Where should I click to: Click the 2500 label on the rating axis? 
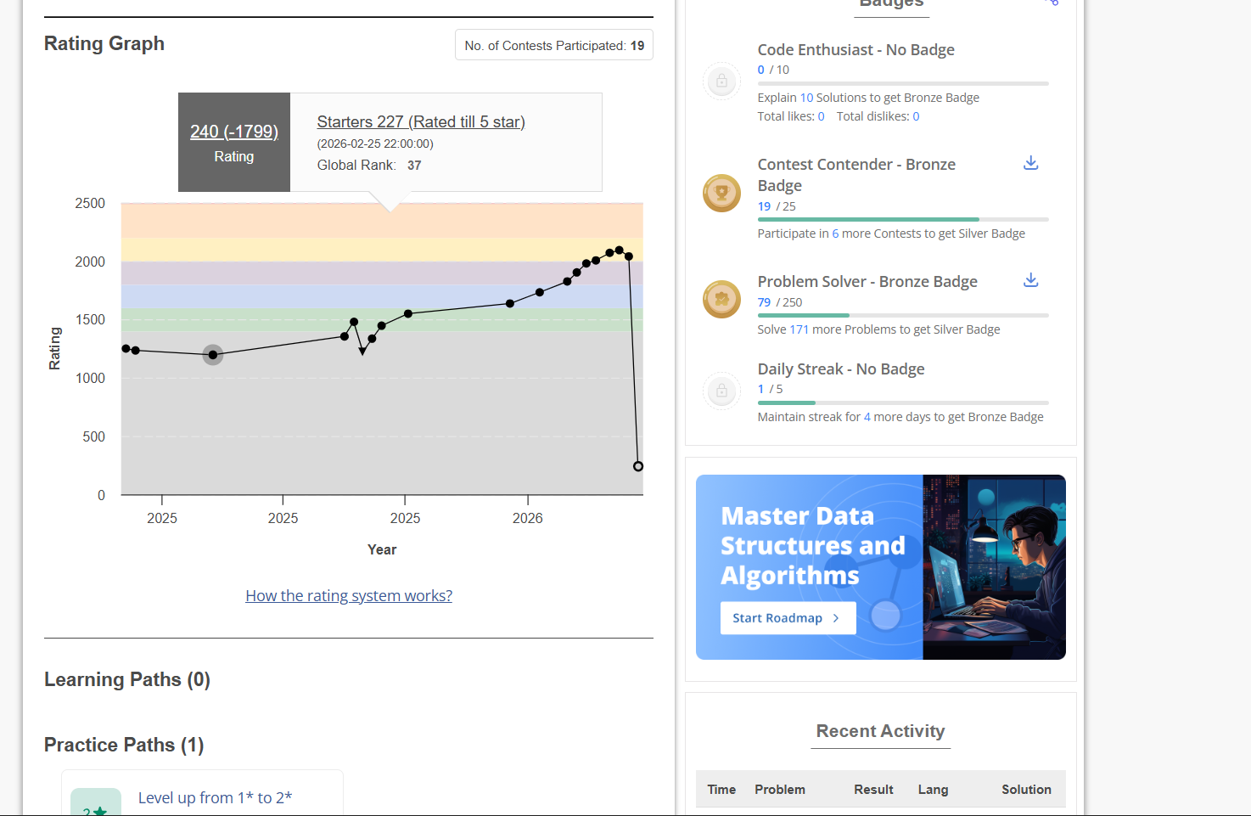point(90,203)
